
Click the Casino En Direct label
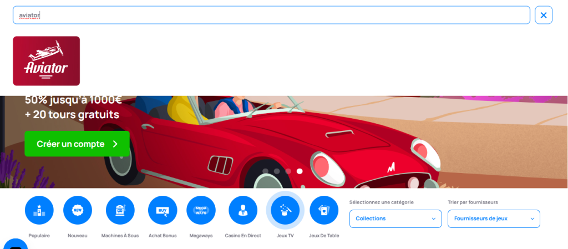click(243, 236)
